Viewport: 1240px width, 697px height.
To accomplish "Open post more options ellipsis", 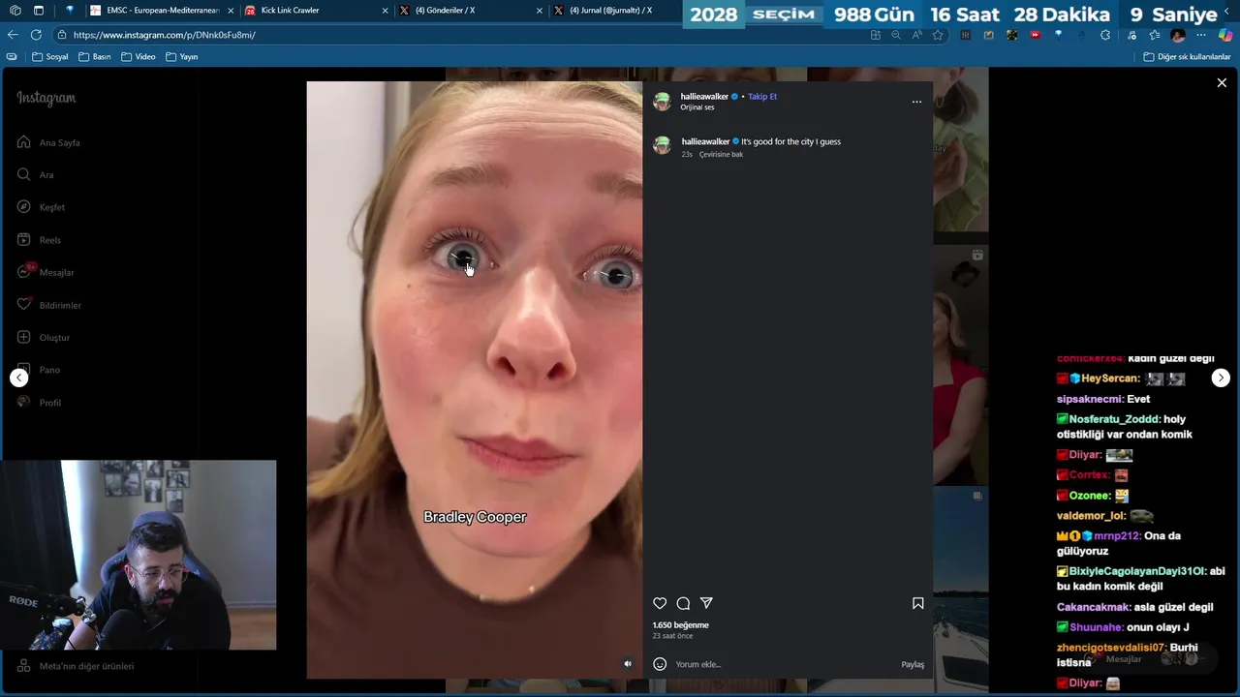I will tap(916, 102).
